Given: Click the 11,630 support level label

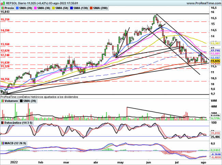Looking at the screenshot, I should pyautogui.click(x=5, y=63).
